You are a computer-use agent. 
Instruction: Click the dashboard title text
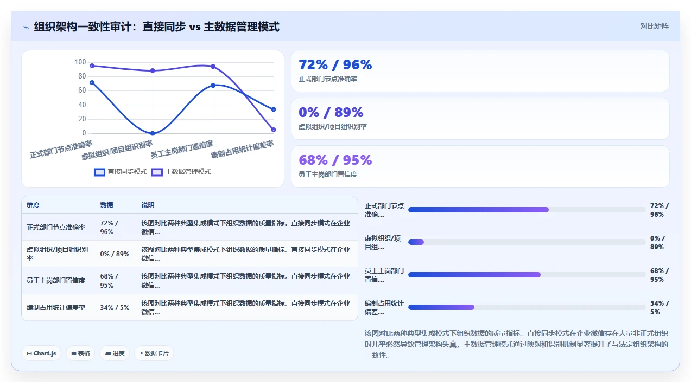coord(156,27)
